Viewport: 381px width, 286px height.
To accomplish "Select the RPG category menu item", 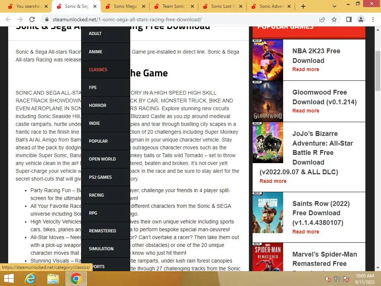I will (106, 213).
